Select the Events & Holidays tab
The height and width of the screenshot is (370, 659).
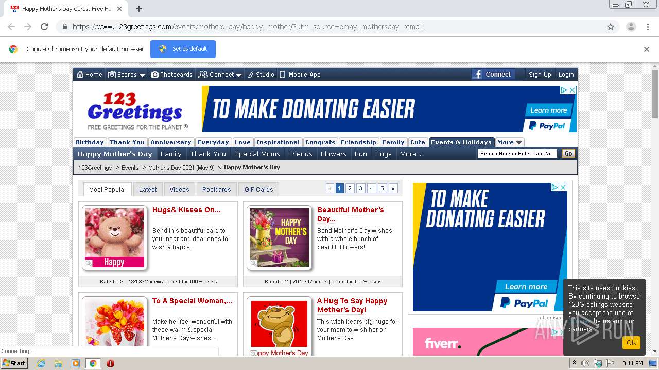461,142
